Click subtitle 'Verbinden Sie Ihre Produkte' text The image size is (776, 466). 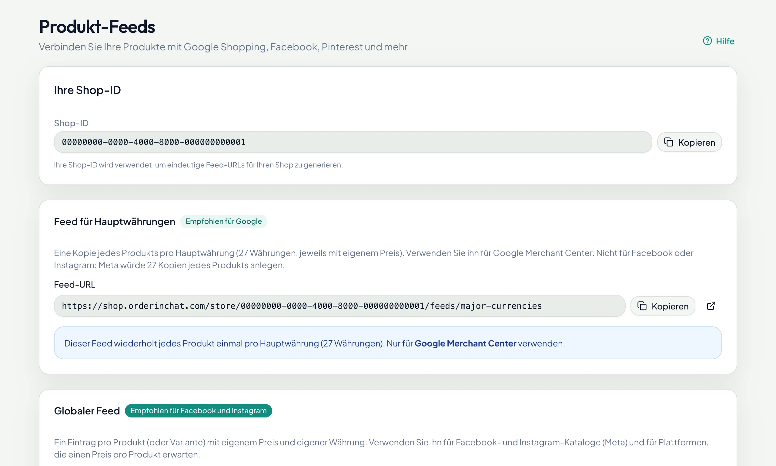[x=223, y=47]
